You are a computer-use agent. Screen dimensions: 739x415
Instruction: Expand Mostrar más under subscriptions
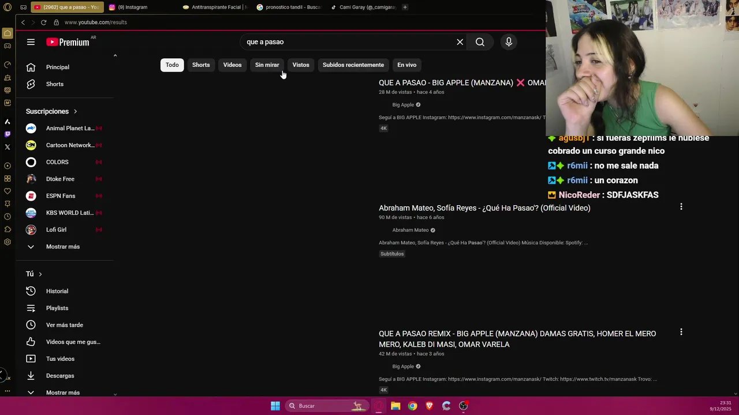pyautogui.click(x=63, y=247)
